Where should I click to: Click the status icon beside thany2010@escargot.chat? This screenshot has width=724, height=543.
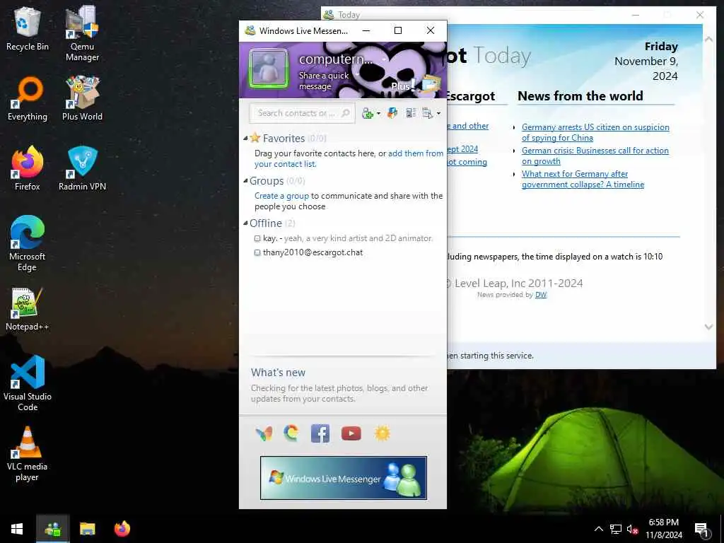pyautogui.click(x=257, y=252)
